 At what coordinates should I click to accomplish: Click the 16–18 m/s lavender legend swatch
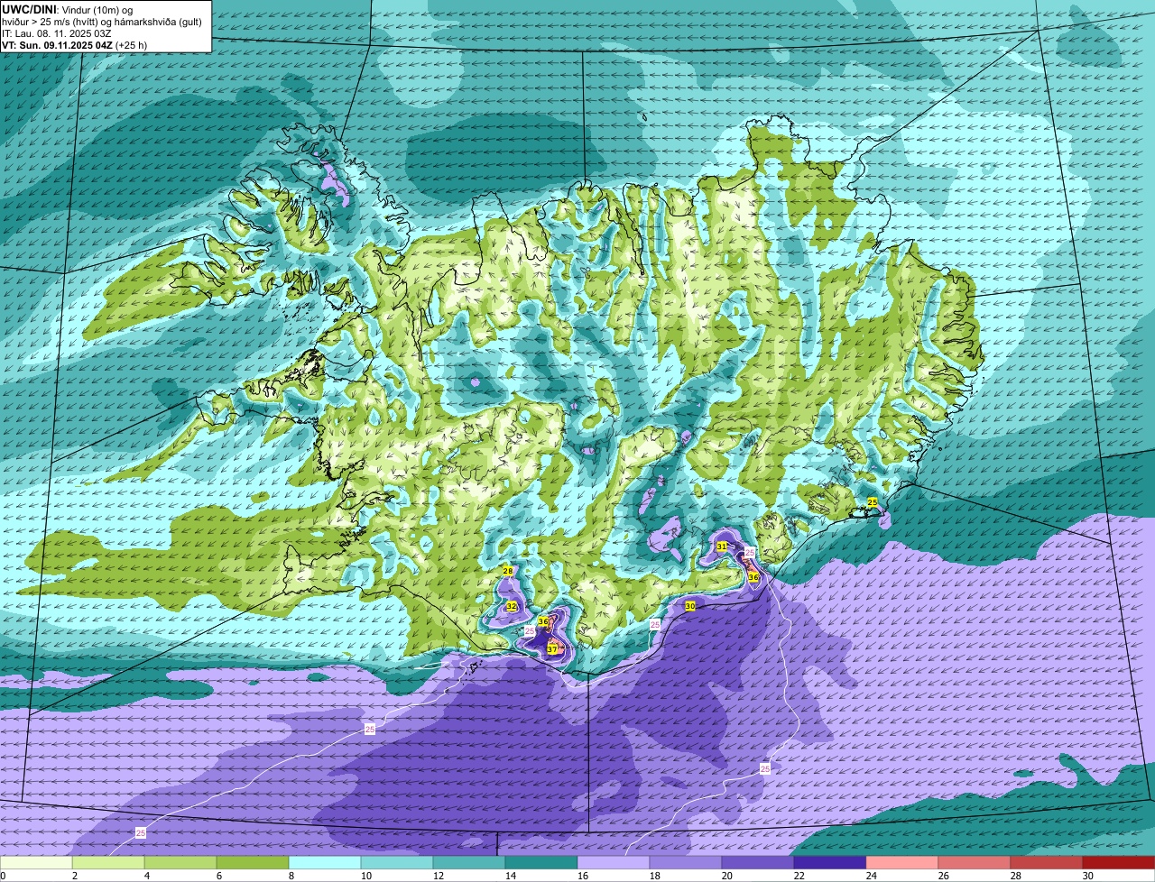(x=614, y=862)
